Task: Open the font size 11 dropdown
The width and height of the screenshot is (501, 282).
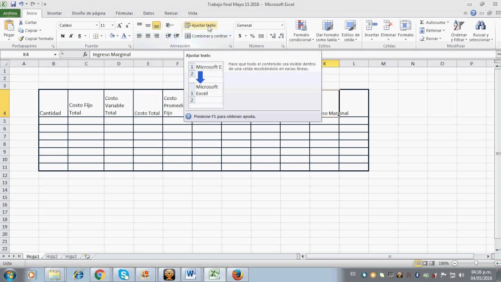Action: tap(112, 25)
